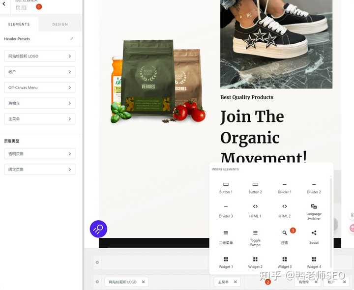Click the round purple search floating button
Viewport: 354px width, 290px height.
(98, 229)
